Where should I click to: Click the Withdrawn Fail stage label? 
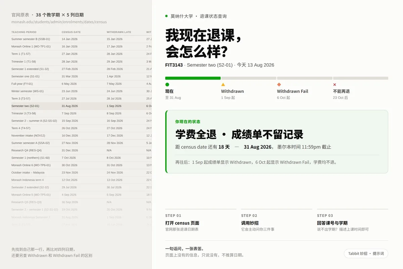click(293, 91)
